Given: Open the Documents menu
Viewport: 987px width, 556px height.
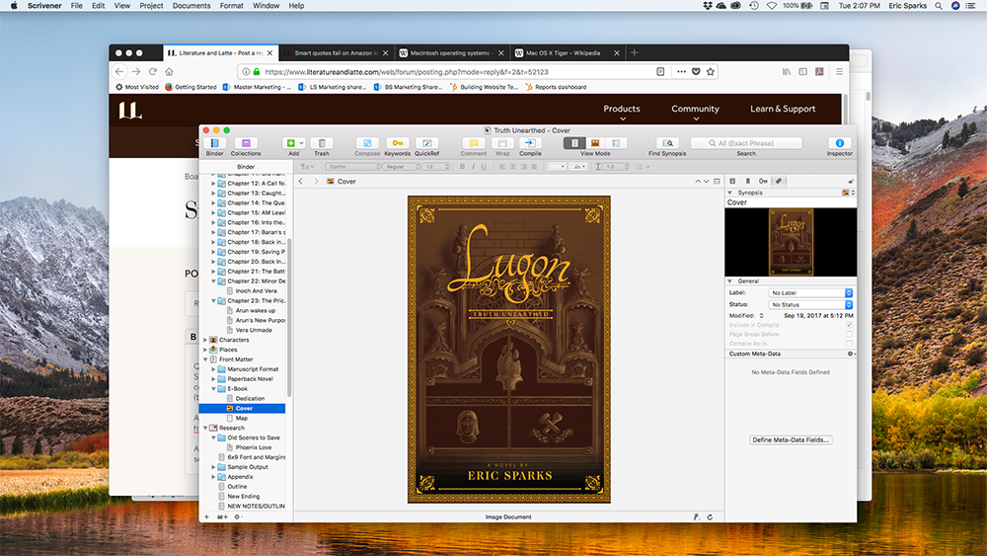Looking at the screenshot, I should pos(191,6).
